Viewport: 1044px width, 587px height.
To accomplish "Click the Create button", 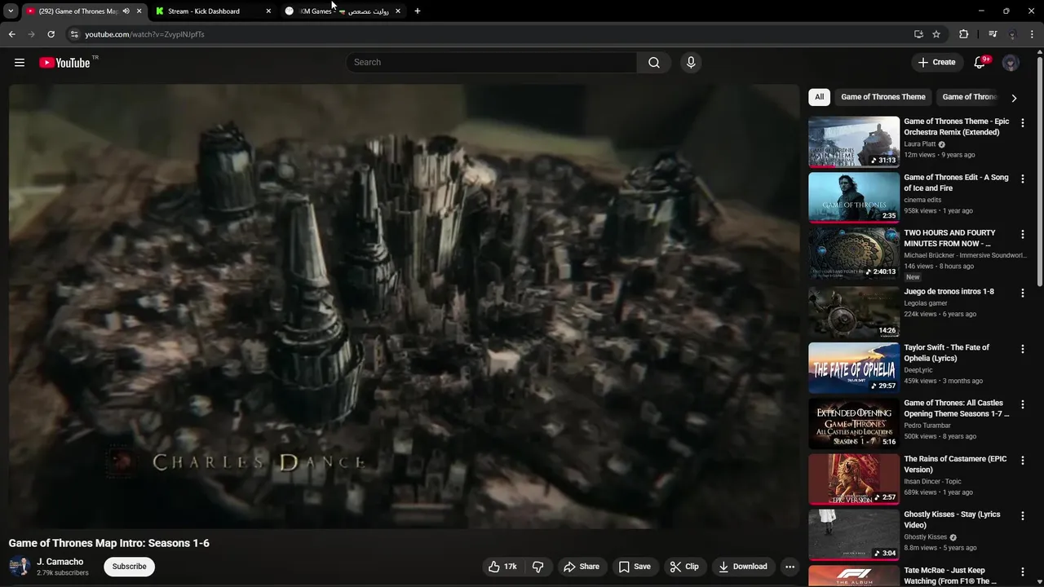I will pyautogui.click(x=936, y=63).
